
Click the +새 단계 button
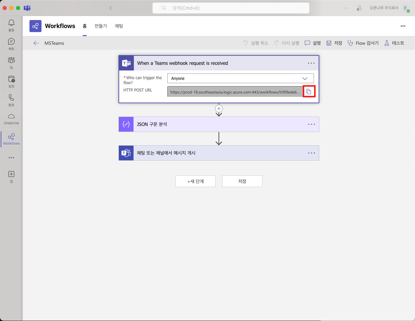click(195, 181)
